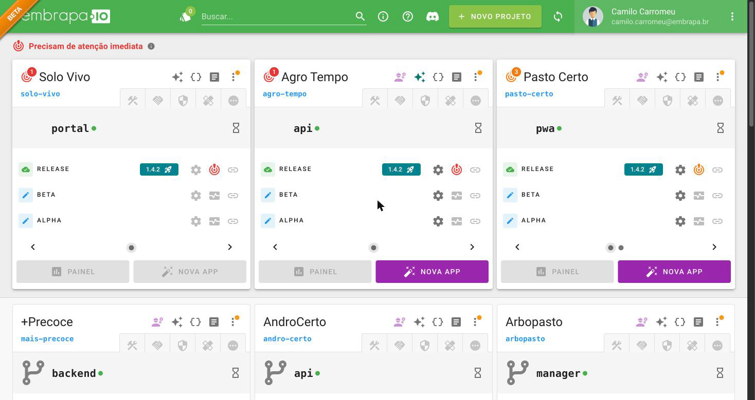This screenshot has width=755, height=400.
Task: Click the team members icon on Agro Tempo
Action: pyautogui.click(x=400, y=77)
